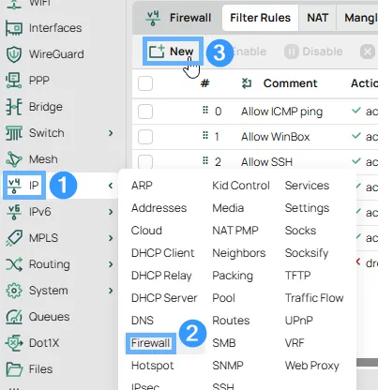Check the Allow SSH rule checkbox

tap(145, 161)
